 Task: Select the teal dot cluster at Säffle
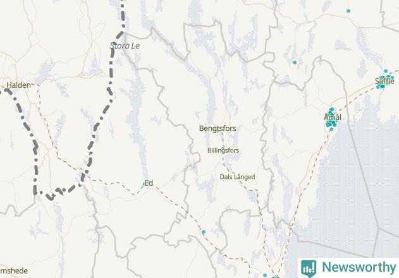385,81
